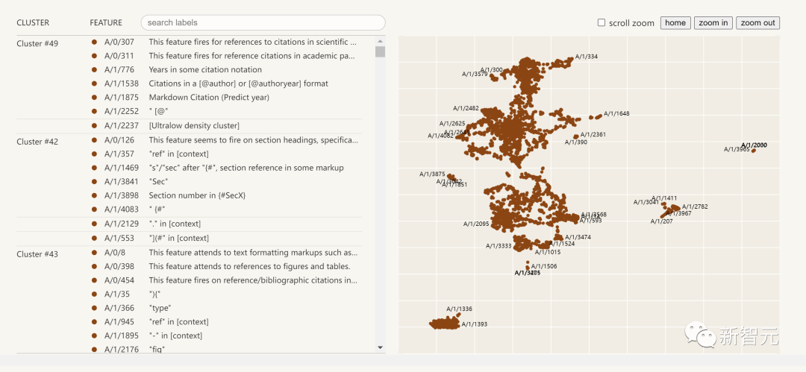Click the feature list scrollbar down arrow
The height and width of the screenshot is (372, 806).
pos(380,347)
